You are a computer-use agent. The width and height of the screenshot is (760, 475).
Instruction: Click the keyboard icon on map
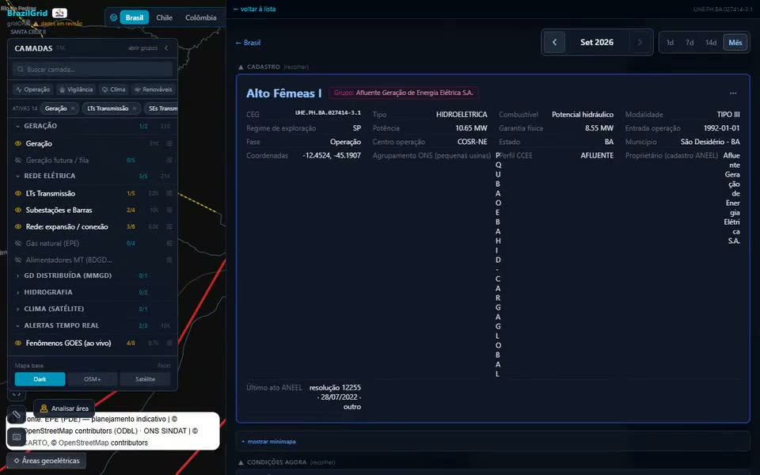[x=16, y=437]
